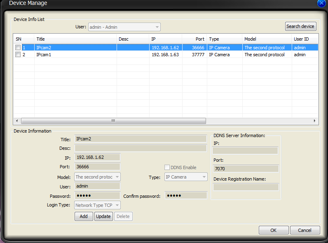Click the Update button
Screen dimensions: 328x243
[x=103, y=216]
